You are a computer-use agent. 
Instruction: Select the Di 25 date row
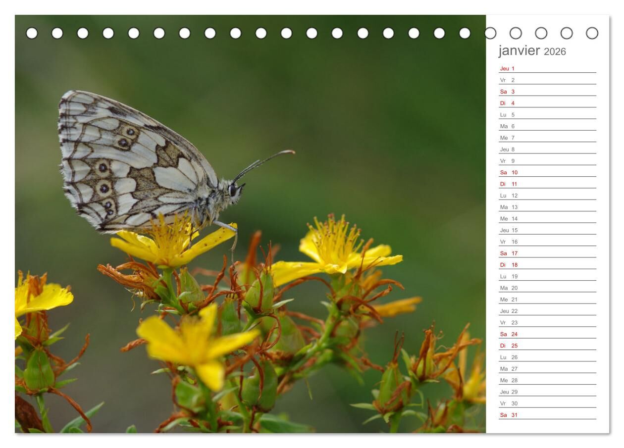pyautogui.click(x=509, y=346)
